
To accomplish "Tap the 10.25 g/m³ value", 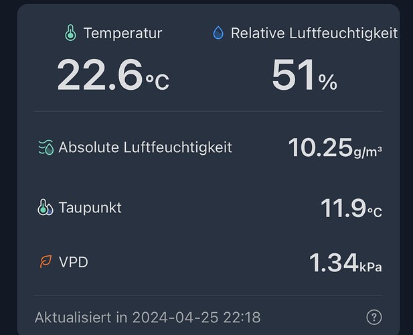I will [x=321, y=148].
